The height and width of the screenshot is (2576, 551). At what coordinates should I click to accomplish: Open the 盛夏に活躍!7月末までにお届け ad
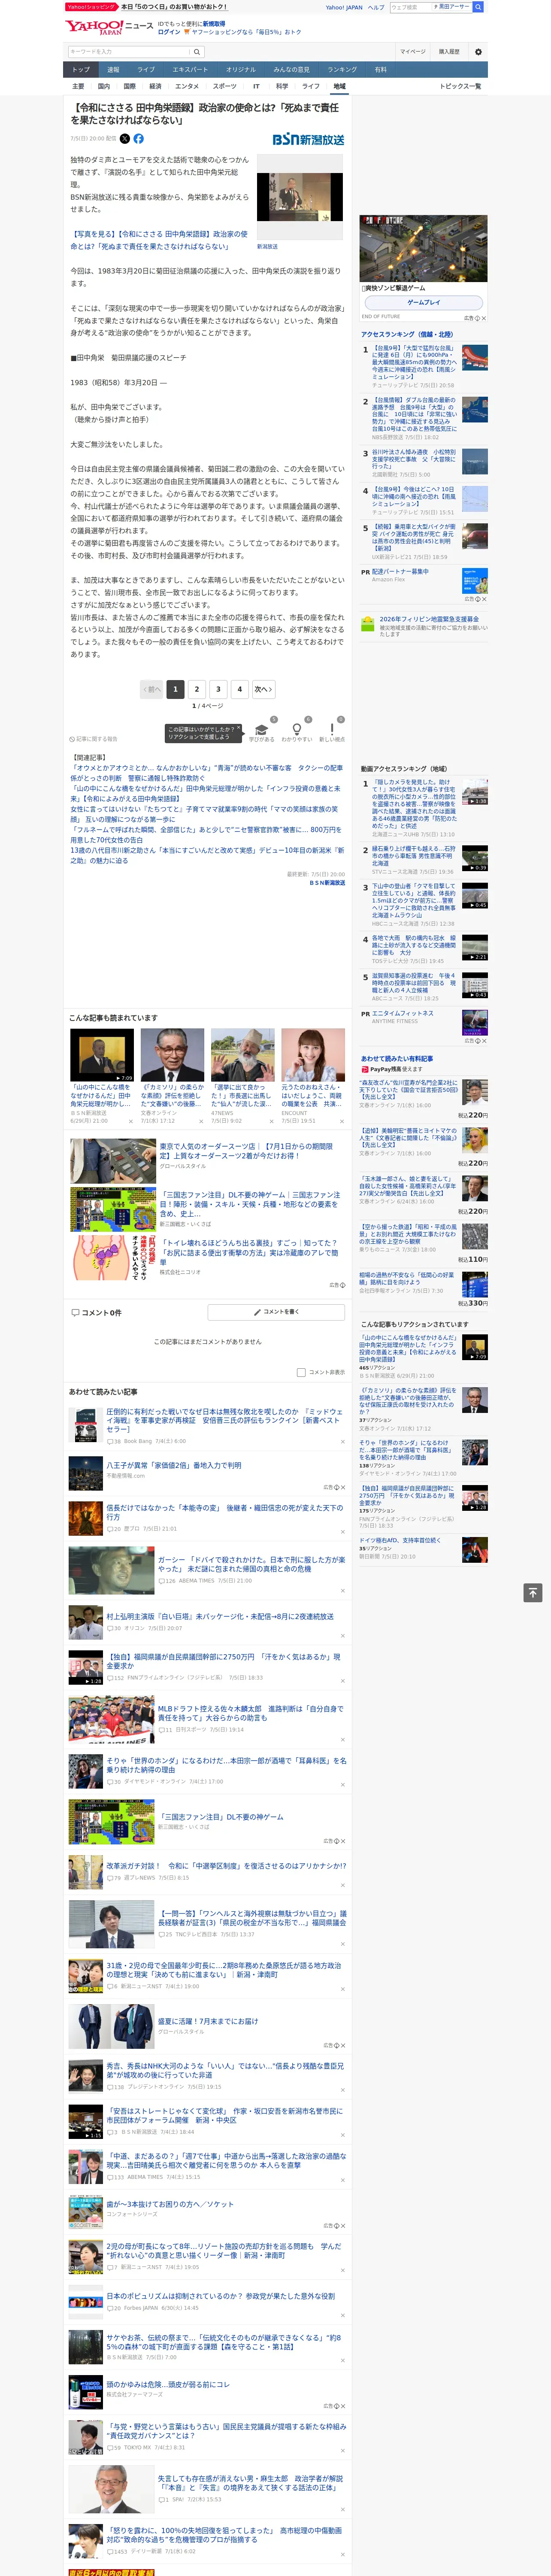pos(208,2020)
